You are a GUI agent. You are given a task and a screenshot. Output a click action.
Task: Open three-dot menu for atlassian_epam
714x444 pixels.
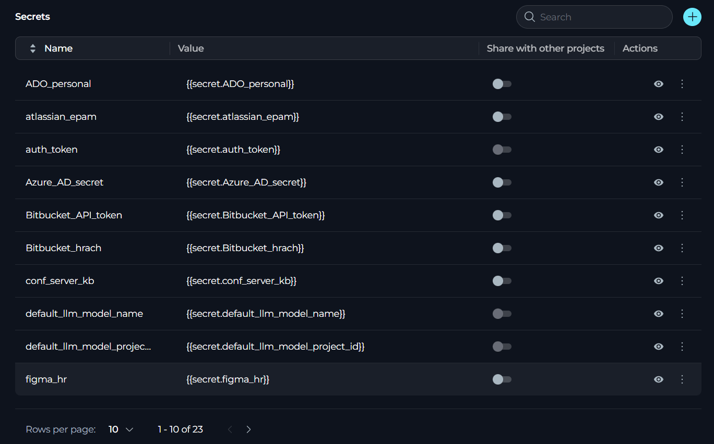pos(682,117)
